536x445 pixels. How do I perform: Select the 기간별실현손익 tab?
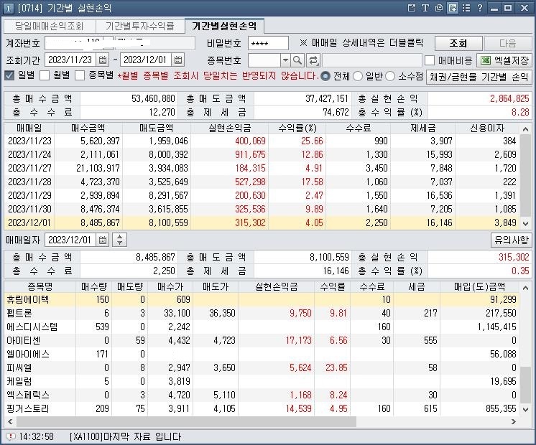pyautogui.click(x=224, y=26)
